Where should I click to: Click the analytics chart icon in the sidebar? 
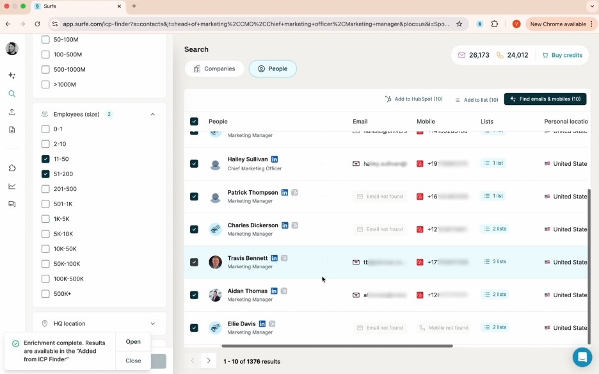point(13,186)
